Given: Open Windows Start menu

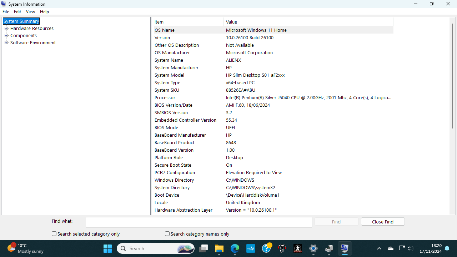Looking at the screenshot, I should click(107, 248).
